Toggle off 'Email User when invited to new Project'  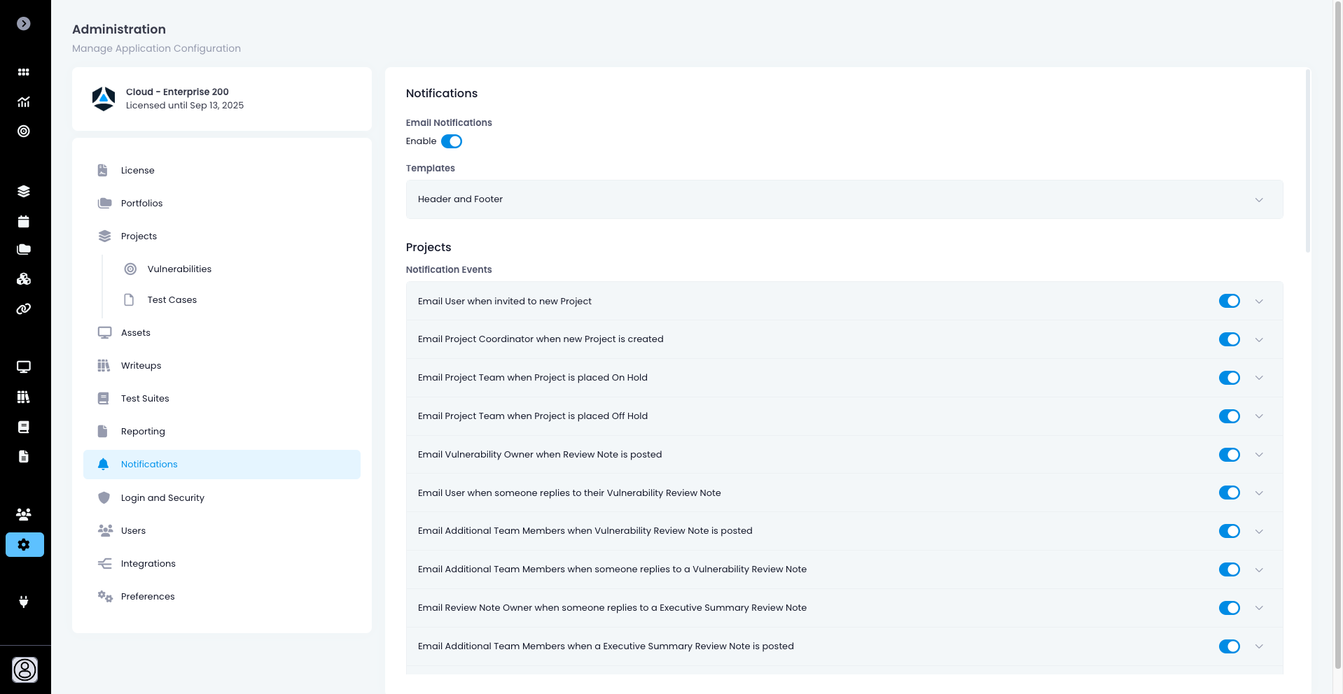coord(1229,301)
